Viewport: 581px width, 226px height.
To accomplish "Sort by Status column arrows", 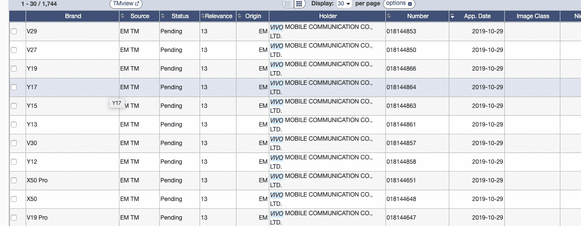I will (163, 16).
